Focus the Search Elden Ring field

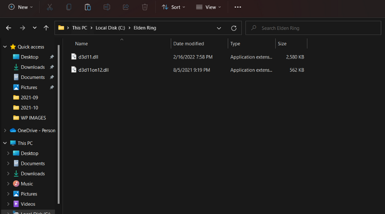[313, 28]
